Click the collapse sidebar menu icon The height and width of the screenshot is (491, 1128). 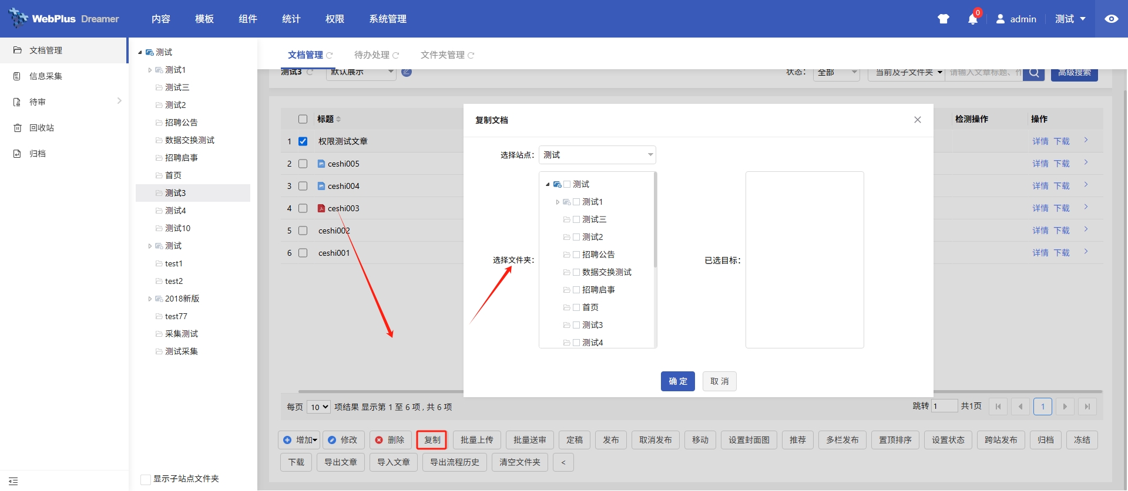13,481
